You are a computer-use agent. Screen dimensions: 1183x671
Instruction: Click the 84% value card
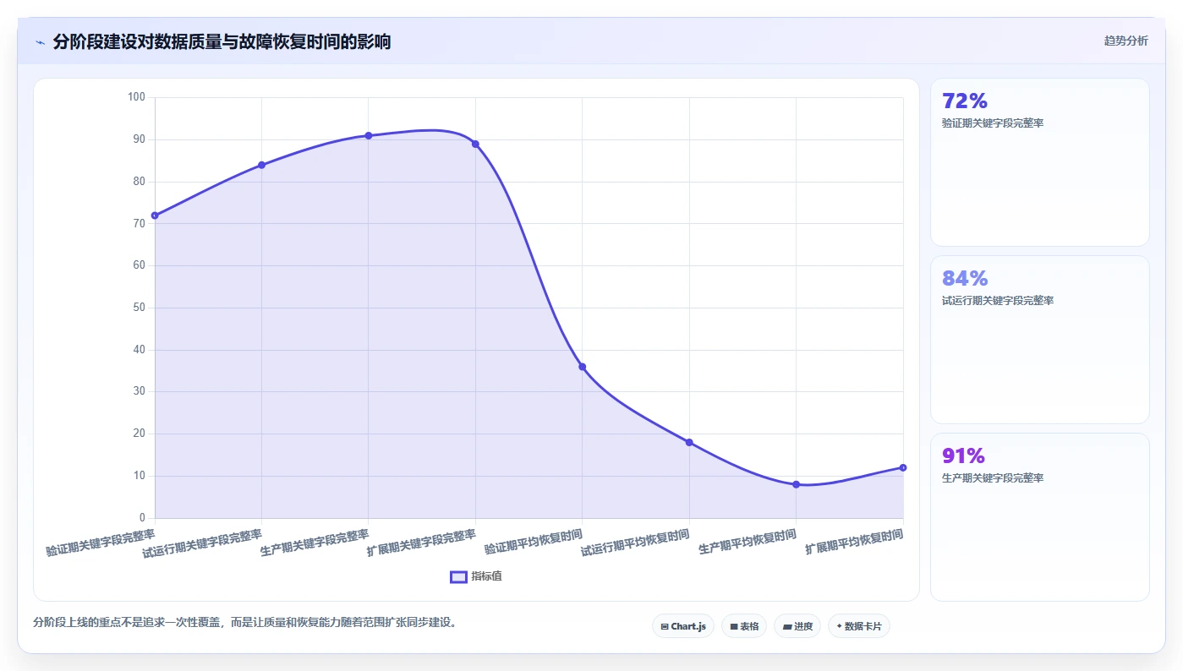click(x=1040, y=340)
